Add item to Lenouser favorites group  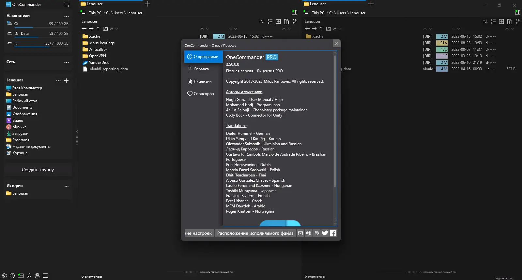point(67,80)
